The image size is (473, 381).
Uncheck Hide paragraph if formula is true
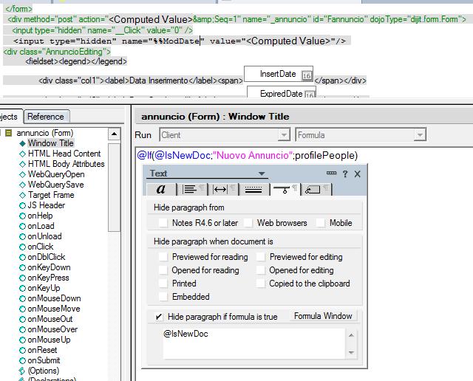(159, 317)
